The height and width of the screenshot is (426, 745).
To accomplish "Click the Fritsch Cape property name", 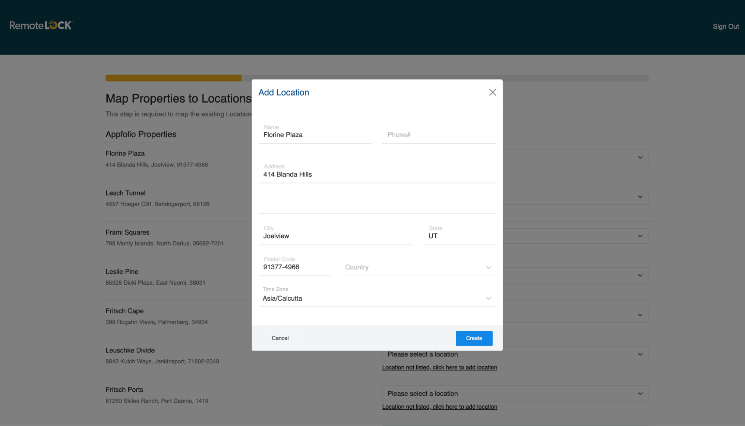I will tap(124, 311).
